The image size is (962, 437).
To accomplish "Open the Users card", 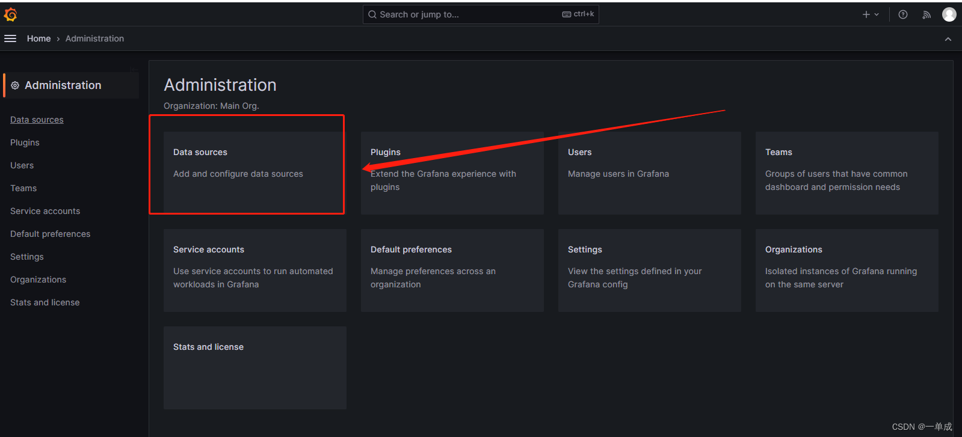I will click(x=650, y=173).
